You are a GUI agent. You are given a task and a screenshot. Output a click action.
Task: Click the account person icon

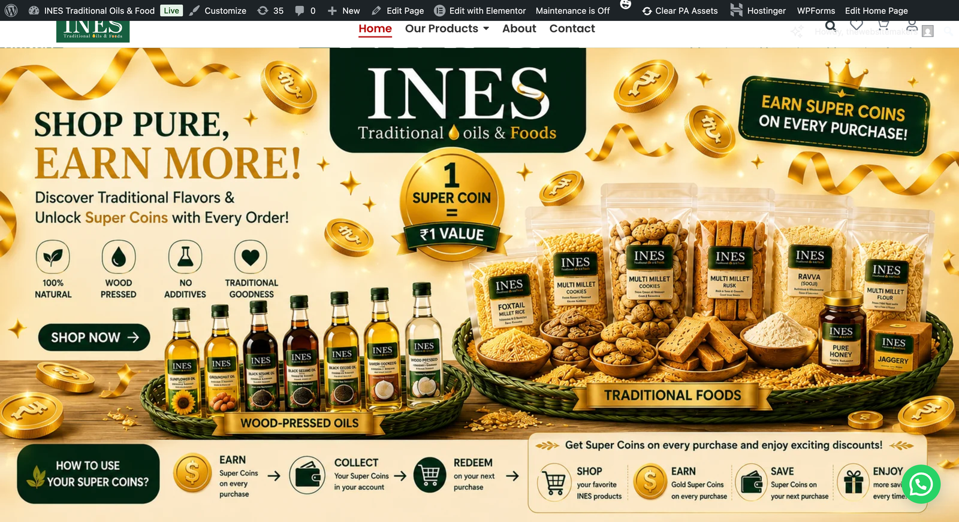[x=912, y=26]
